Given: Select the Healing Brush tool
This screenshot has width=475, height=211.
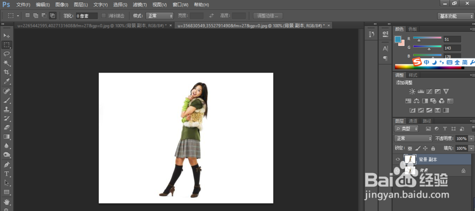Looking at the screenshot, I should point(7,91).
